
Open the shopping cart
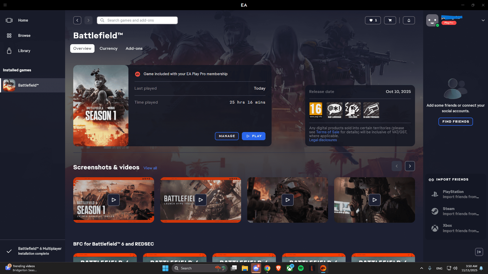[390, 20]
